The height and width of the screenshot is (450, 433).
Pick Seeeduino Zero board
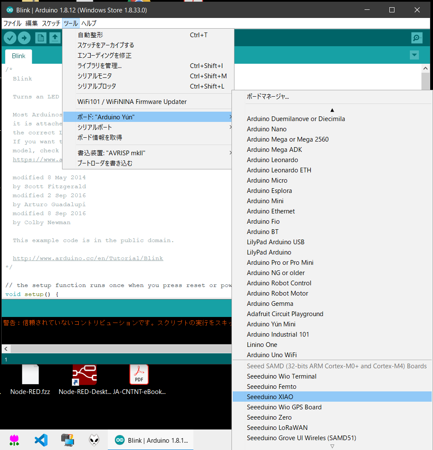pos(332,417)
